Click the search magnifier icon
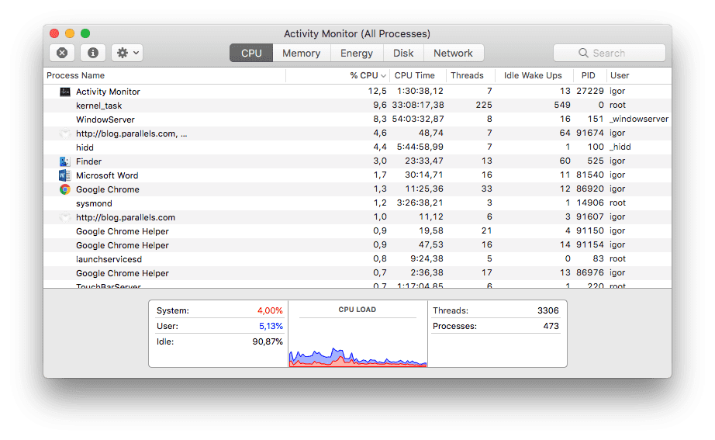715x440 pixels. (583, 53)
